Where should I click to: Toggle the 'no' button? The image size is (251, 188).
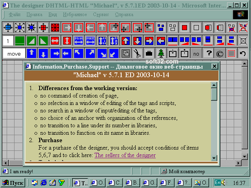pyautogui.click(x=196, y=53)
